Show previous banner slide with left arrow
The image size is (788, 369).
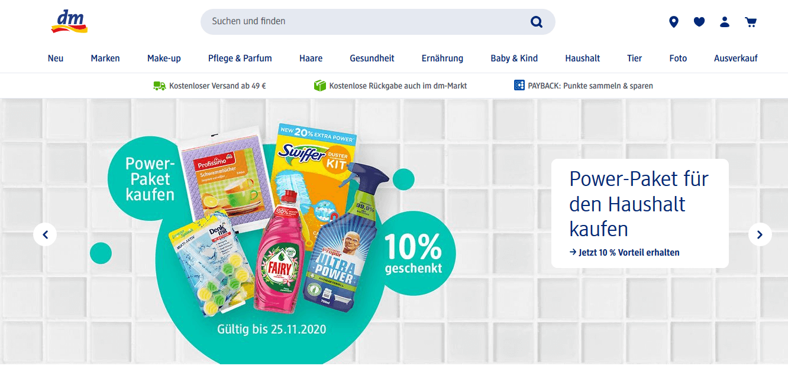[45, 234]
